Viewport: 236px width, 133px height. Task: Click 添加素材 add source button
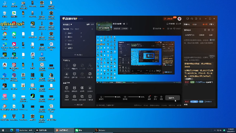(x=78, y=55)
